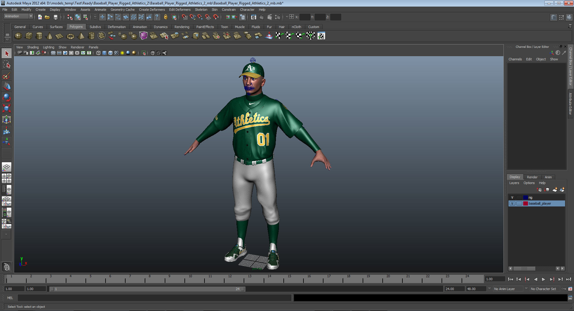Viewport: 574px width, 311px height.
Task: Switch to the Rendering shelf tab
Action: [182, 27]
